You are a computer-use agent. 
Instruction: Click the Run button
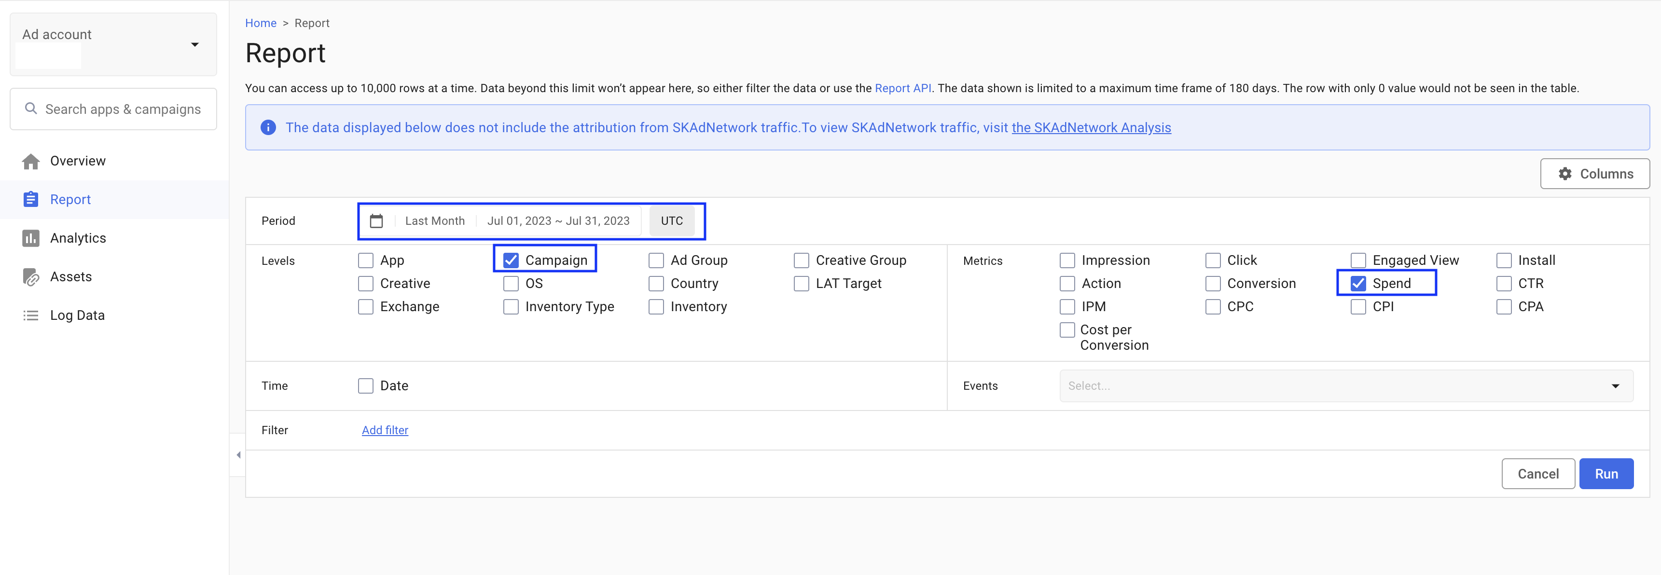1607,473
